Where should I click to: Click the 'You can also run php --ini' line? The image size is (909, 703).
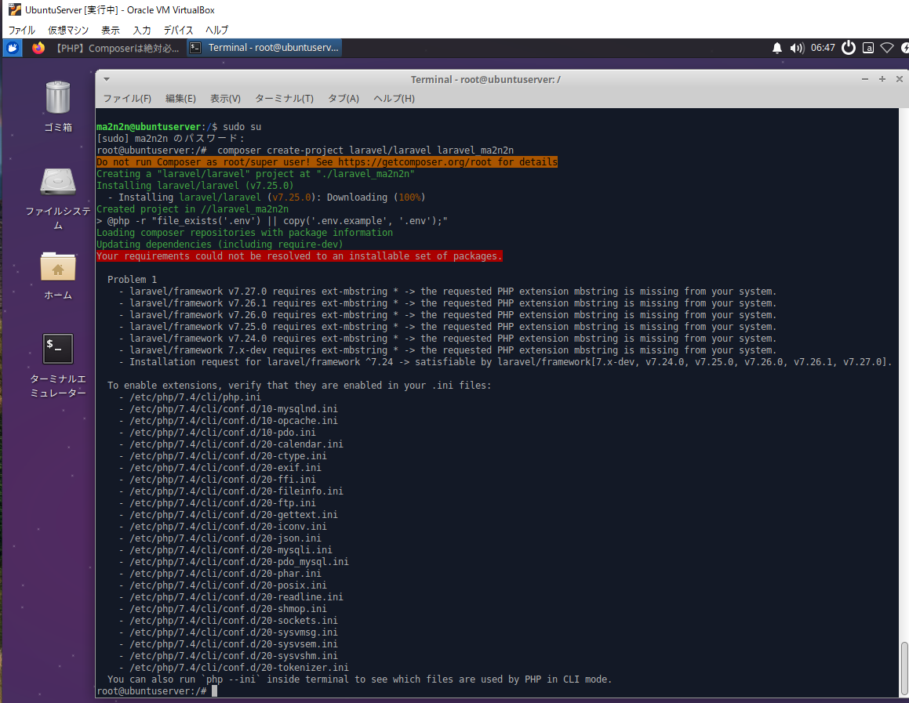tap(359, 679)
